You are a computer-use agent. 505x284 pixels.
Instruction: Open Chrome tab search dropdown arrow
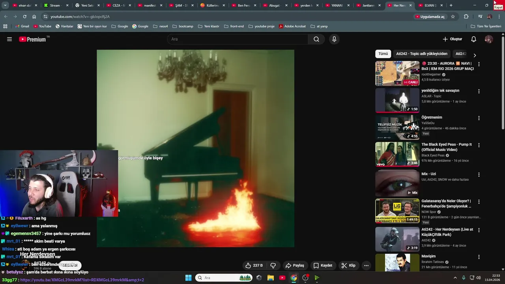[x=5, y=6]
